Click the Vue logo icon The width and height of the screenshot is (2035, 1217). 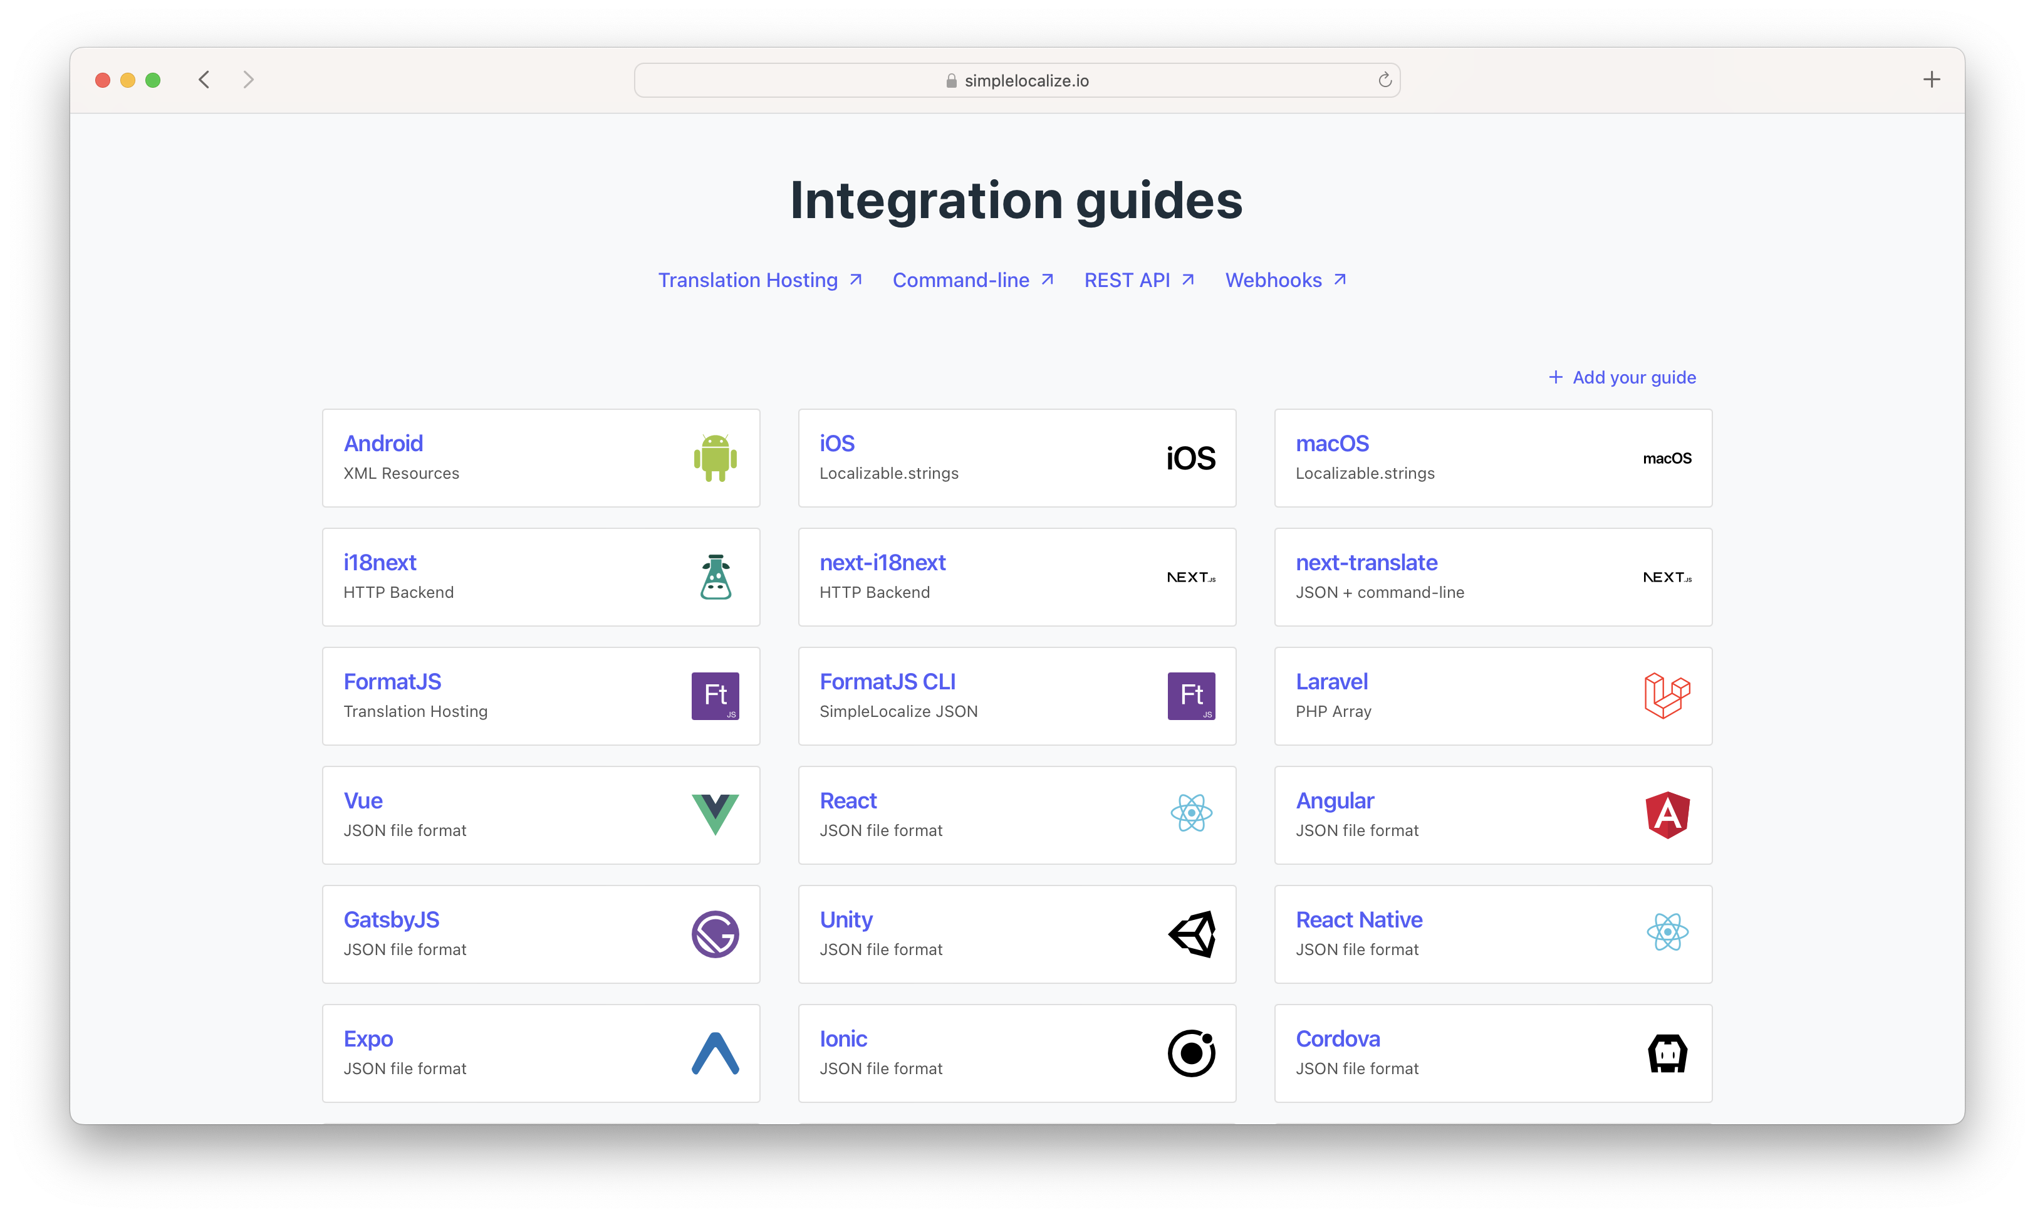point(715,814)
